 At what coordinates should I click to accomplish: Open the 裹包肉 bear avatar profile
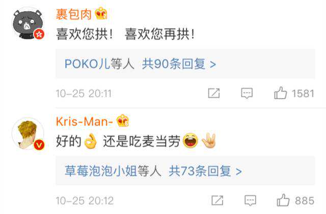[28, 23]
